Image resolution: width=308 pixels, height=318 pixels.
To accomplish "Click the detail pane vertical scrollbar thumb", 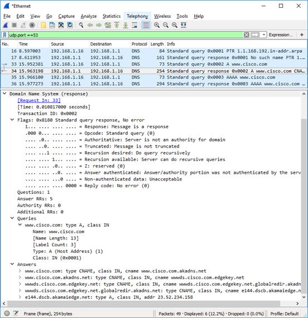I will click(x=304, y=206).
